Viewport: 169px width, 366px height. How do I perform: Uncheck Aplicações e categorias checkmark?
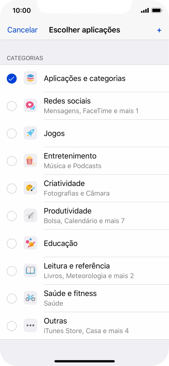pos(12,79)
